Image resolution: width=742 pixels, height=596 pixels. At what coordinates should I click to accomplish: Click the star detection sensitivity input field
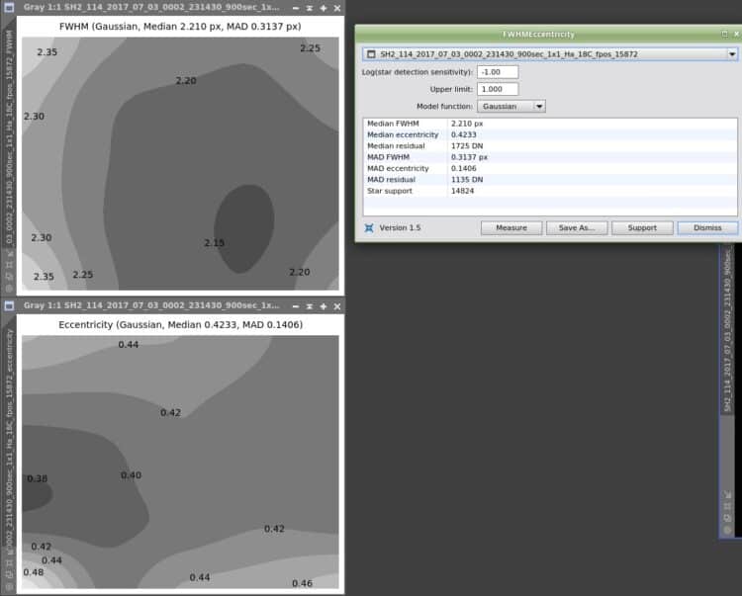[x=498, y=72]
